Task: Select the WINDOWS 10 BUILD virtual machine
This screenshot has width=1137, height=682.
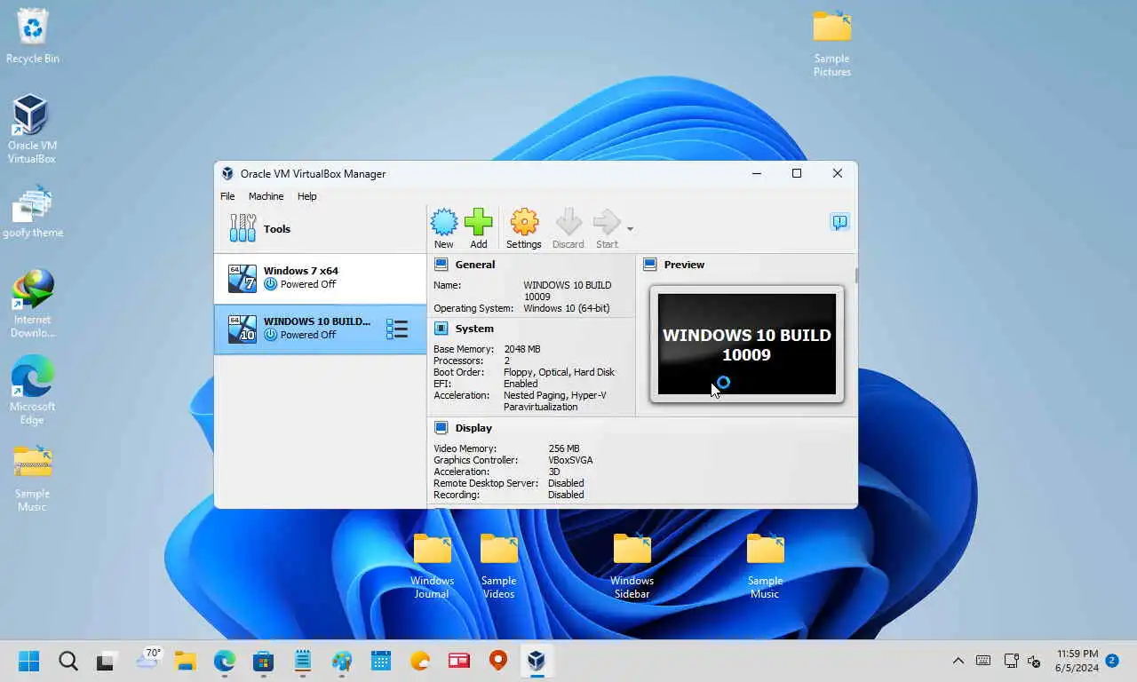Action: point(320,329)
